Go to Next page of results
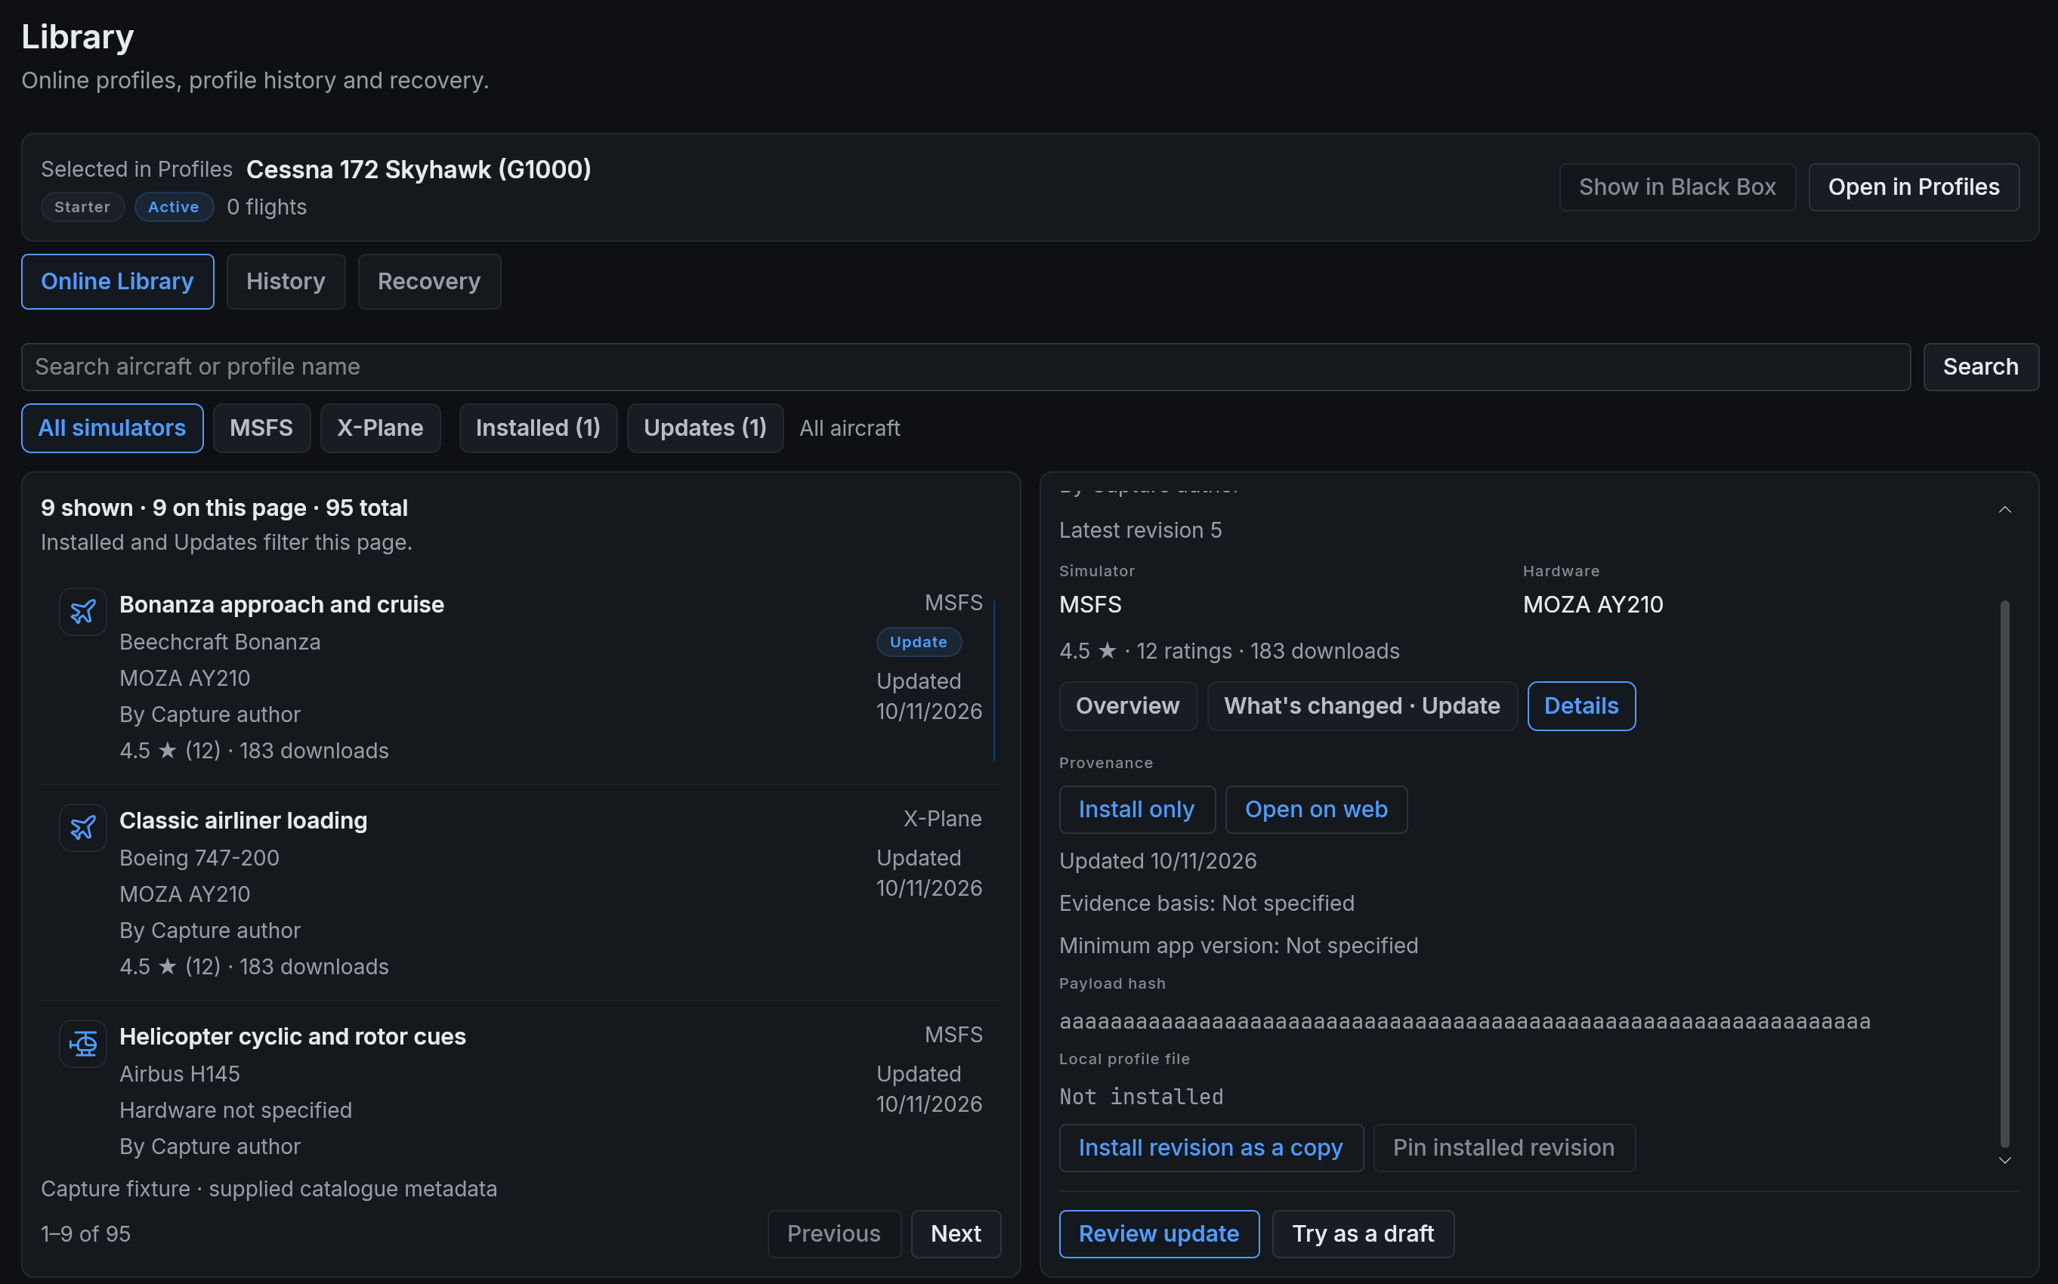The image size is (2058, 1284). 956,1234
